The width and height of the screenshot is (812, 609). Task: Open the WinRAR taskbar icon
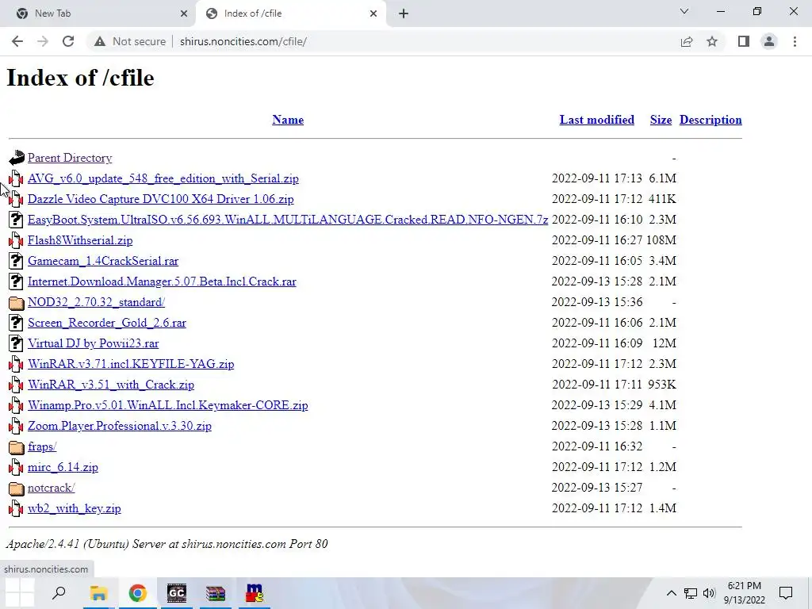pyautogui.click(x=216, y=593)
